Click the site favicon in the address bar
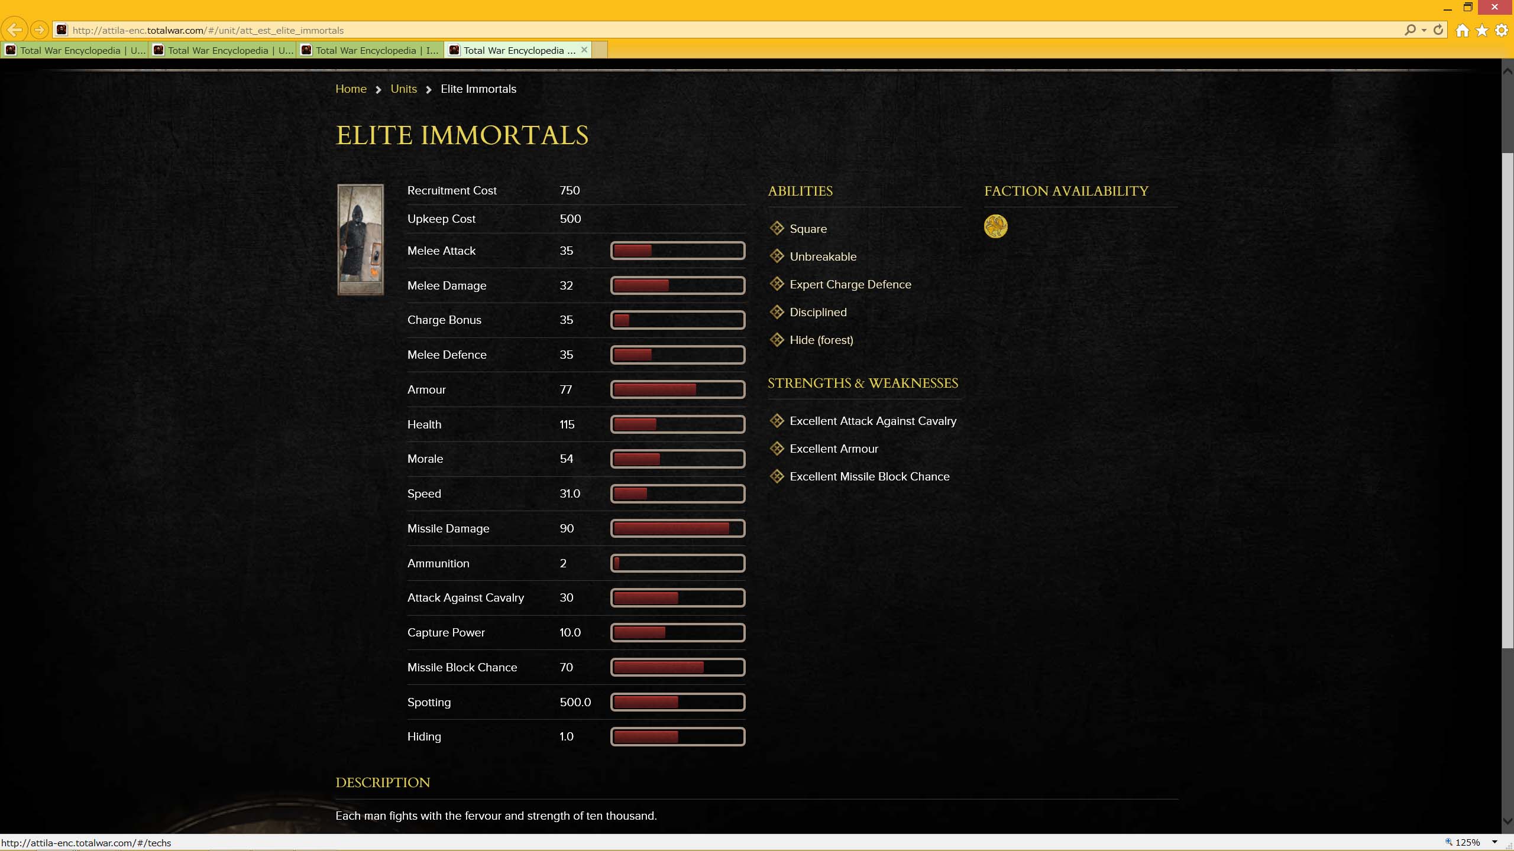Viewport: 1514px width, 851px height. 62,30
